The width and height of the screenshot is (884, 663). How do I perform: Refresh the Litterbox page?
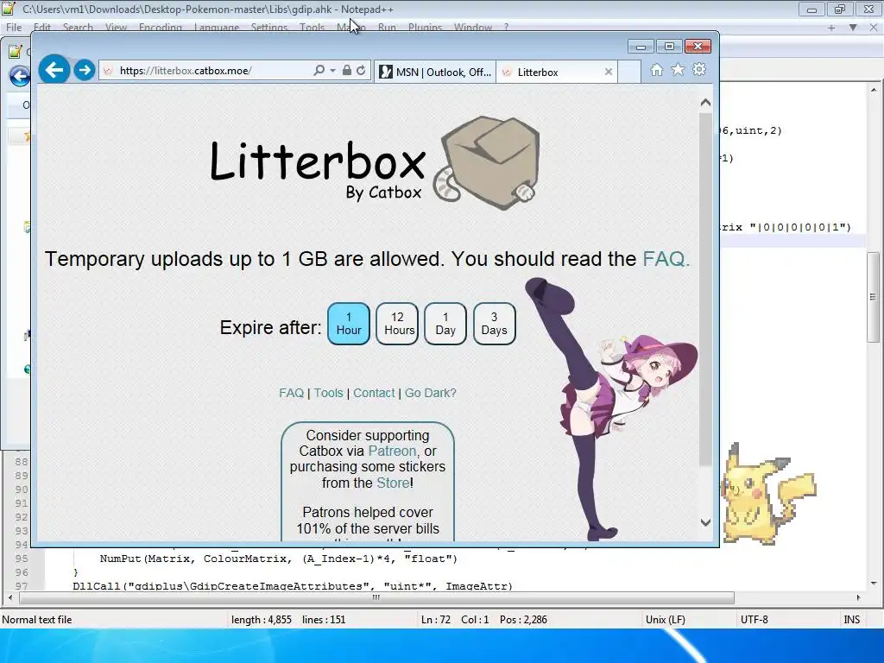point(362,71)
